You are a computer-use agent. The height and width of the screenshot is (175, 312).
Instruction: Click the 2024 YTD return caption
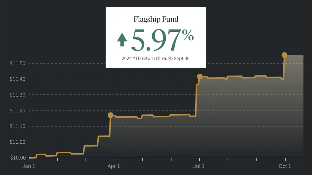(x=156, y=58)
